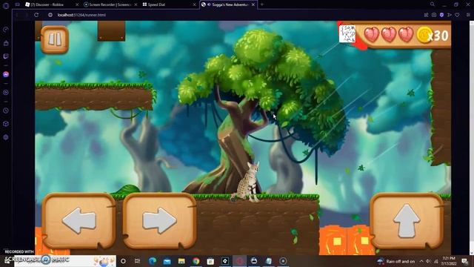
Task: Open the volume speaker icon in tray
Action: pyautogui.click(x=428, y=261)
